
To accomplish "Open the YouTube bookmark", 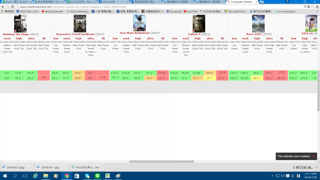I will tap(190, 12).
